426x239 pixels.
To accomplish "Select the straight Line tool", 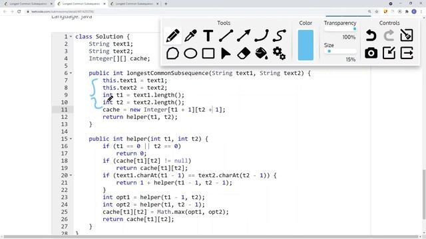I will click(x=226, y=35).
